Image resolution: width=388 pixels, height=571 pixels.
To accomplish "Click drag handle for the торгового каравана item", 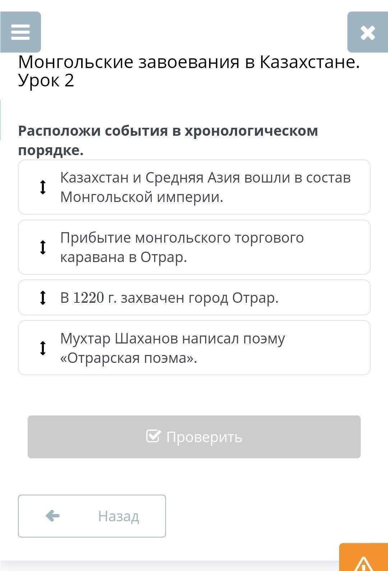I will (43, 247).
